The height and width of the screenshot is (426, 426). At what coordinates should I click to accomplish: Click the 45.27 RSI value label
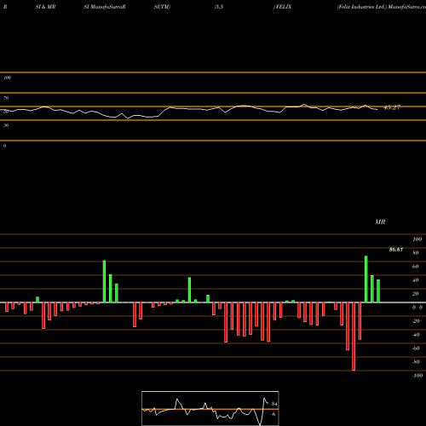point(392,107)
